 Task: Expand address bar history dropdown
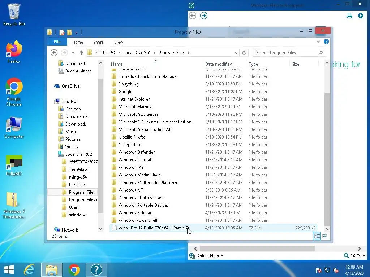click(x=236, y=53)
